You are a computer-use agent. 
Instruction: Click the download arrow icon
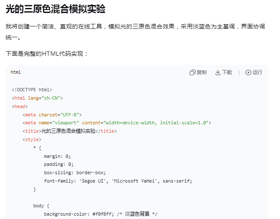pyautogui.click(x=218, y=72)
